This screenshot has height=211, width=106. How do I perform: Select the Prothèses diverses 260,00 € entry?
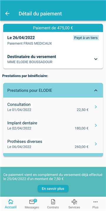point(53,144)
